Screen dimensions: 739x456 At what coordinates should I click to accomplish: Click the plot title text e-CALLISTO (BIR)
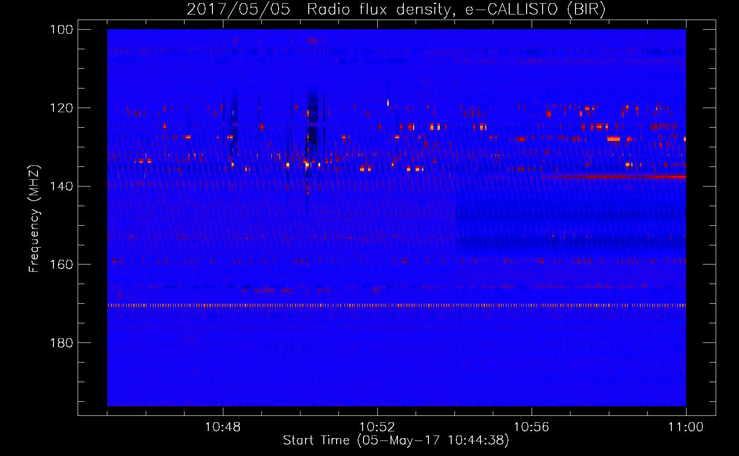point(535,10)
